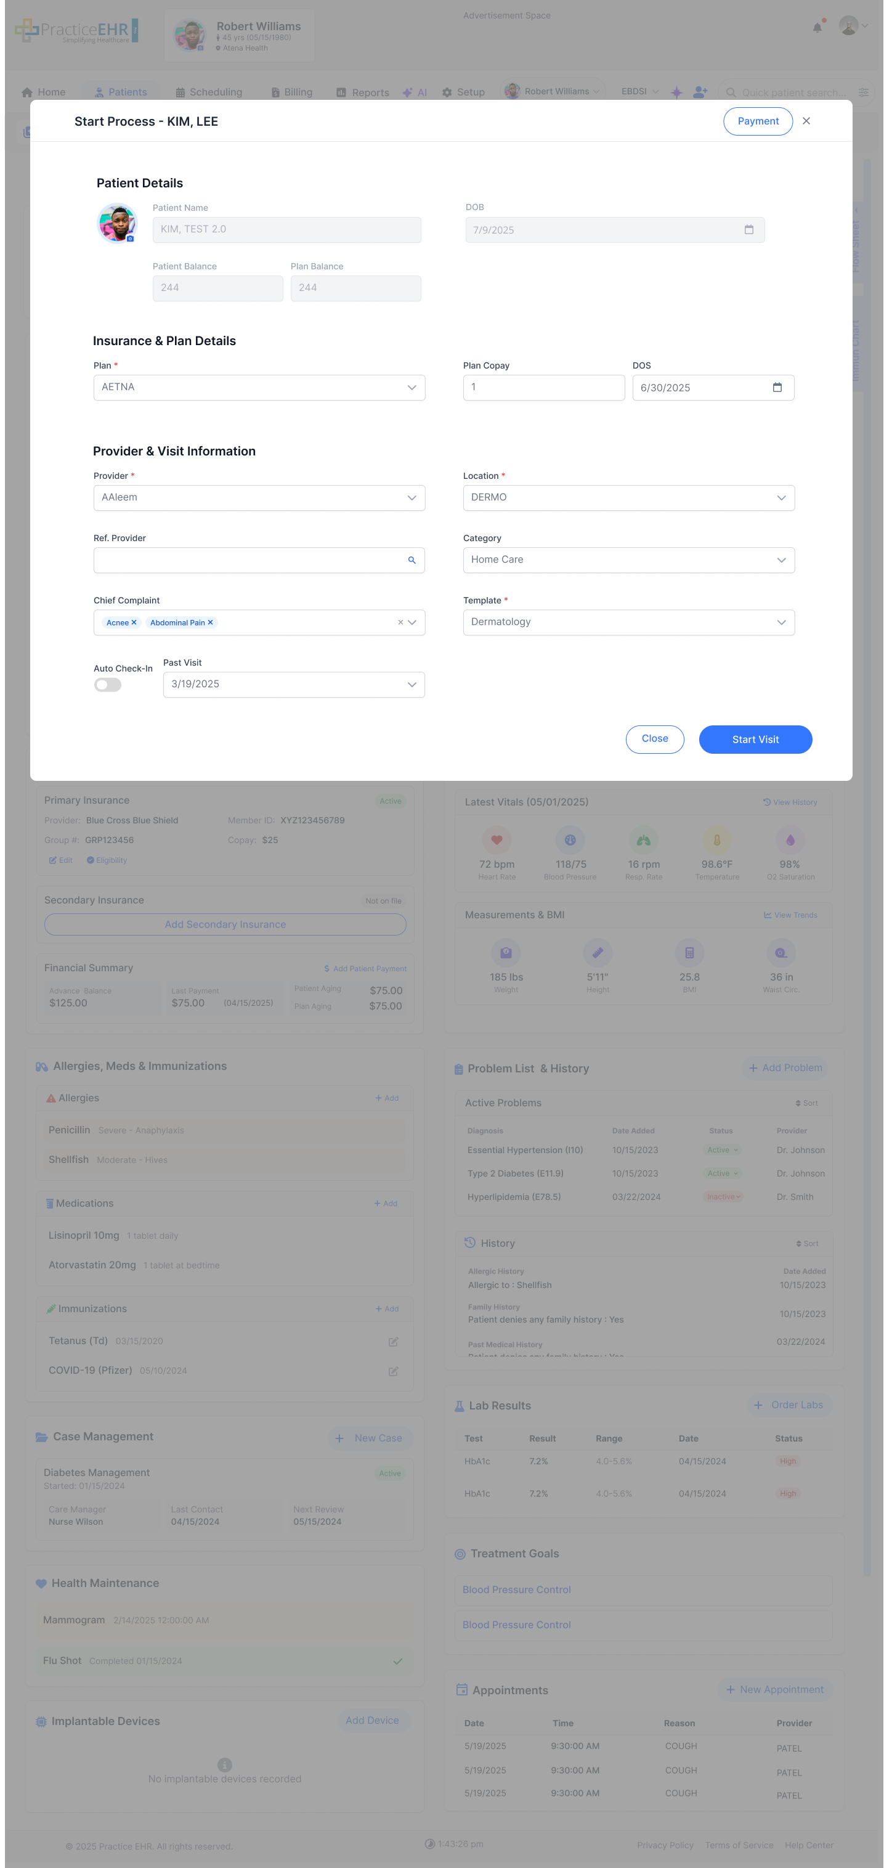Click the waist circumference icon
The image size is (892, 1868).
pos(781,953)
